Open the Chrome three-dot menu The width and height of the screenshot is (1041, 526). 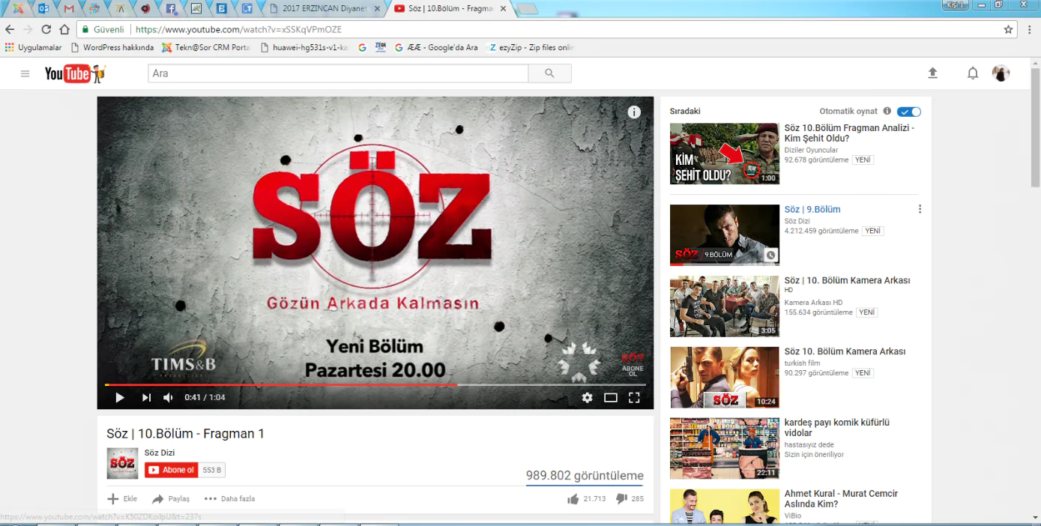[1029, 29]
